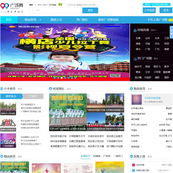Viewport: 173px width, 173px height.
Task: Click the 明星舞队 section icon
Action: [50, 88]
